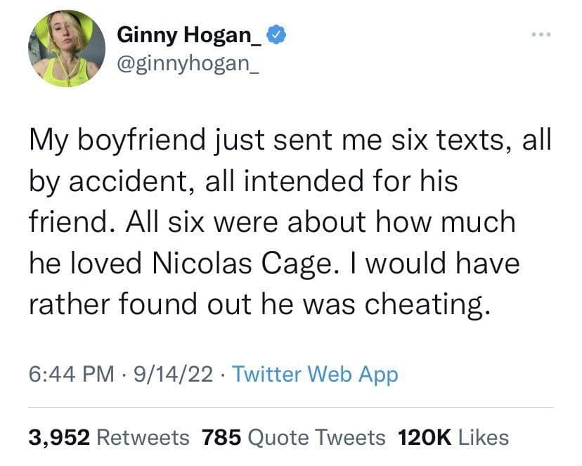Open the three-dot more options menu
Screen dimensions: 582x466
[x=538, y=33]
